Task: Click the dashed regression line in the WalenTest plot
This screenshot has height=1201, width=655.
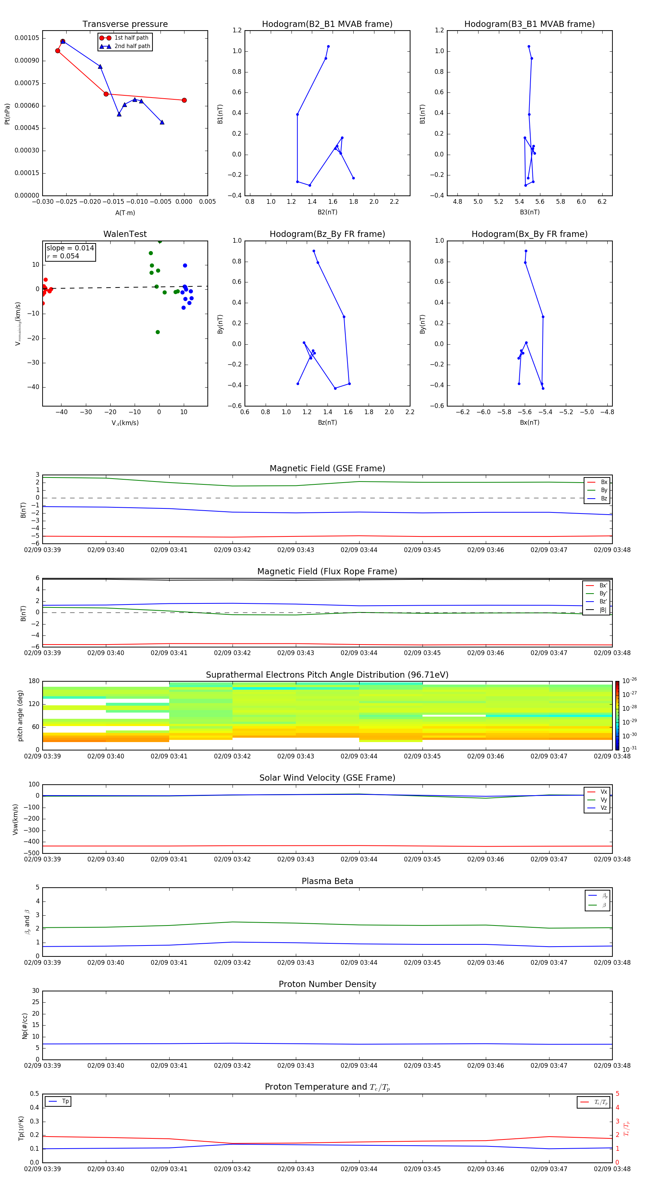Action: coord(125,288)
